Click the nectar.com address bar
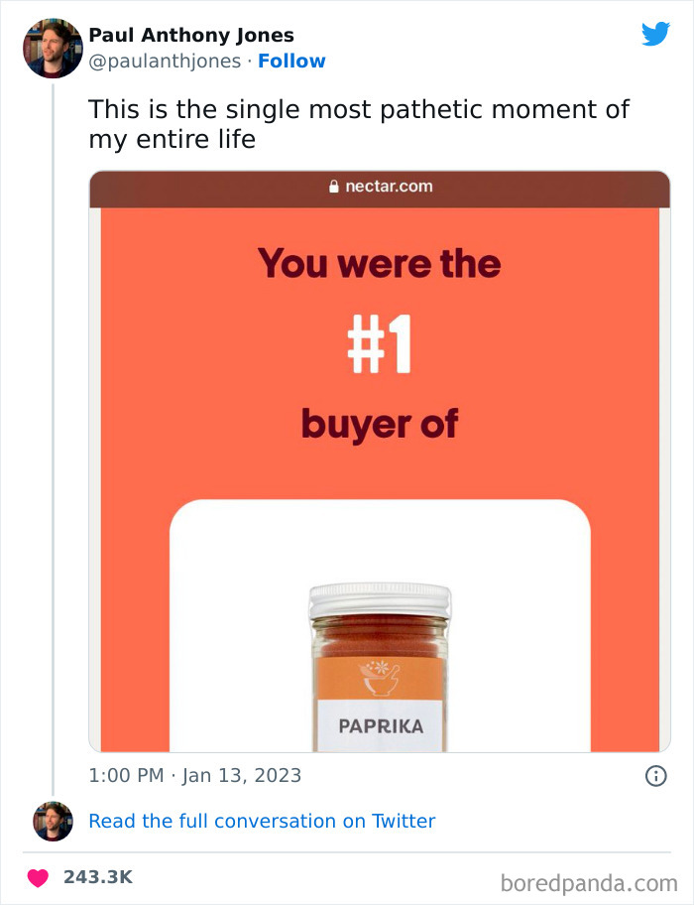The width and height of the screenshot is (694, 905). 382,185
